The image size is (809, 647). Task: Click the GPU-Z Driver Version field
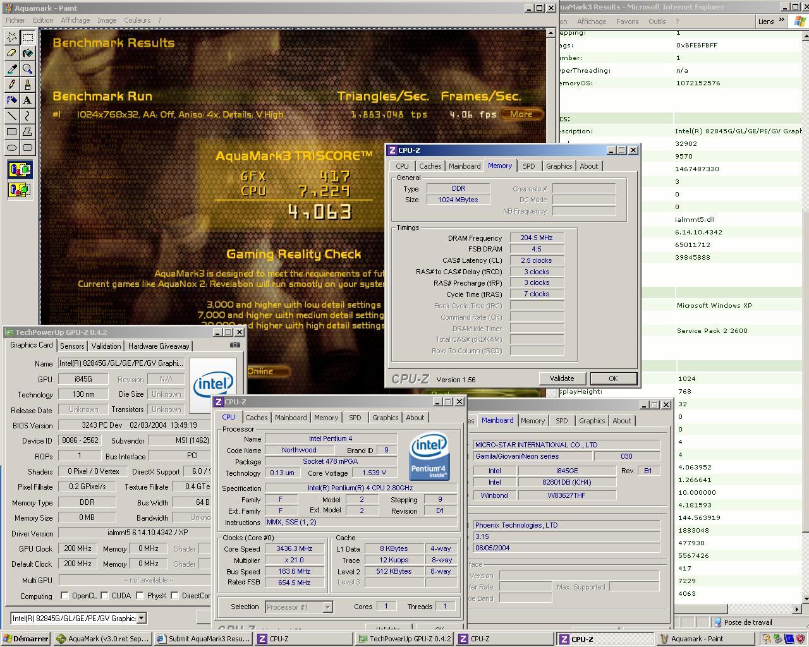click(x=134, y=533)
